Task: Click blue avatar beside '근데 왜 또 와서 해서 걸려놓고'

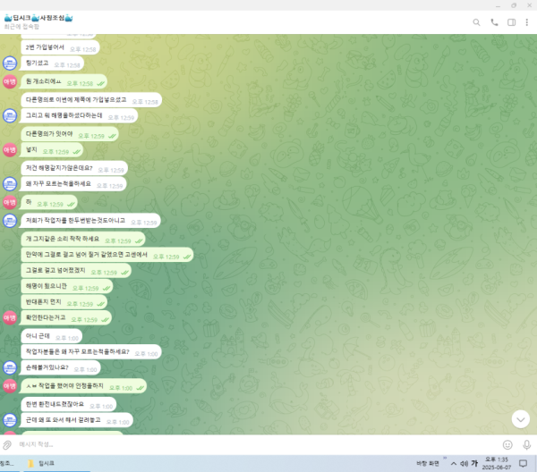Action: 10,420
